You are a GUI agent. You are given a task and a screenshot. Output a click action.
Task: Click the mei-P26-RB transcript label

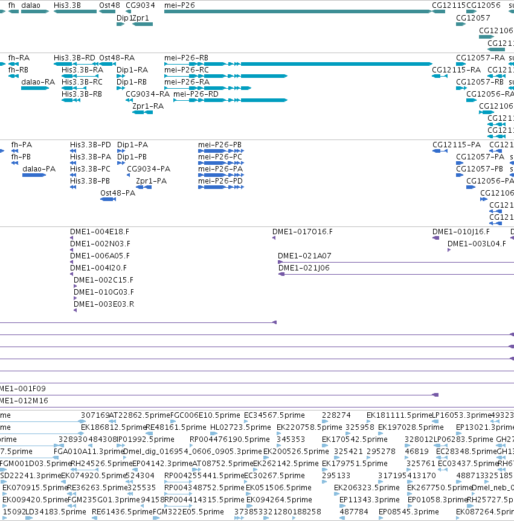coord(186,58)
